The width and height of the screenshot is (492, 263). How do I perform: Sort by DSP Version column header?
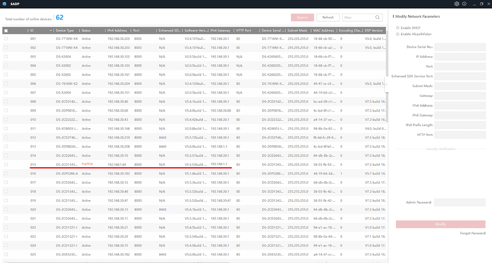tap(374, 31)
